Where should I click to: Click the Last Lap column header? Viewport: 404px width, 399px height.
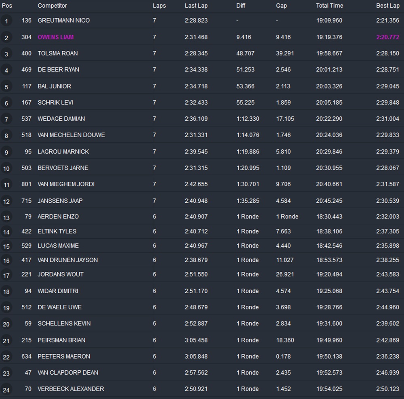pyautogui.click(x=196, y=6)
